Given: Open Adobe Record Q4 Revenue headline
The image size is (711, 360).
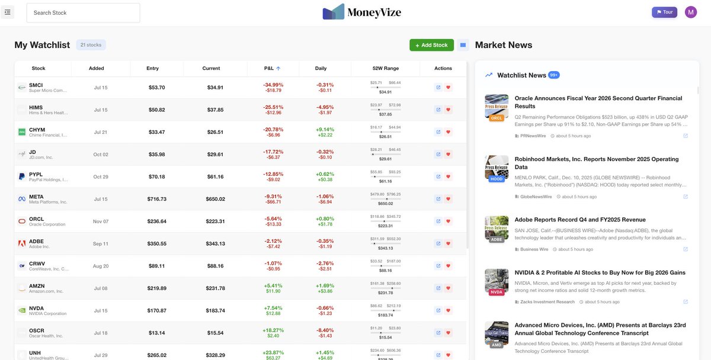Looking at the screenshot, I should [580, 220].
